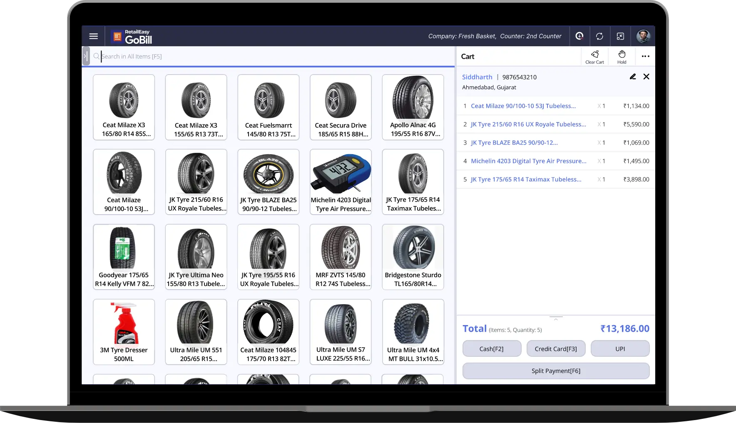Edit customer Siddharth using the pencil icon

633,77
